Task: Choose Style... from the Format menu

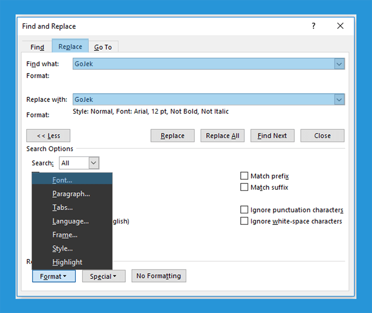Action: (72, 248)
